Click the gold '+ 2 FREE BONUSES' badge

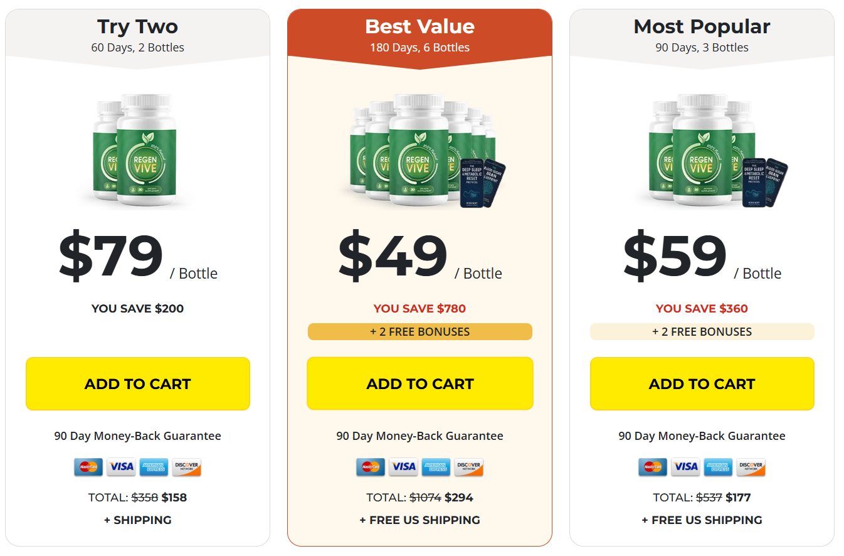pos(420,331)
